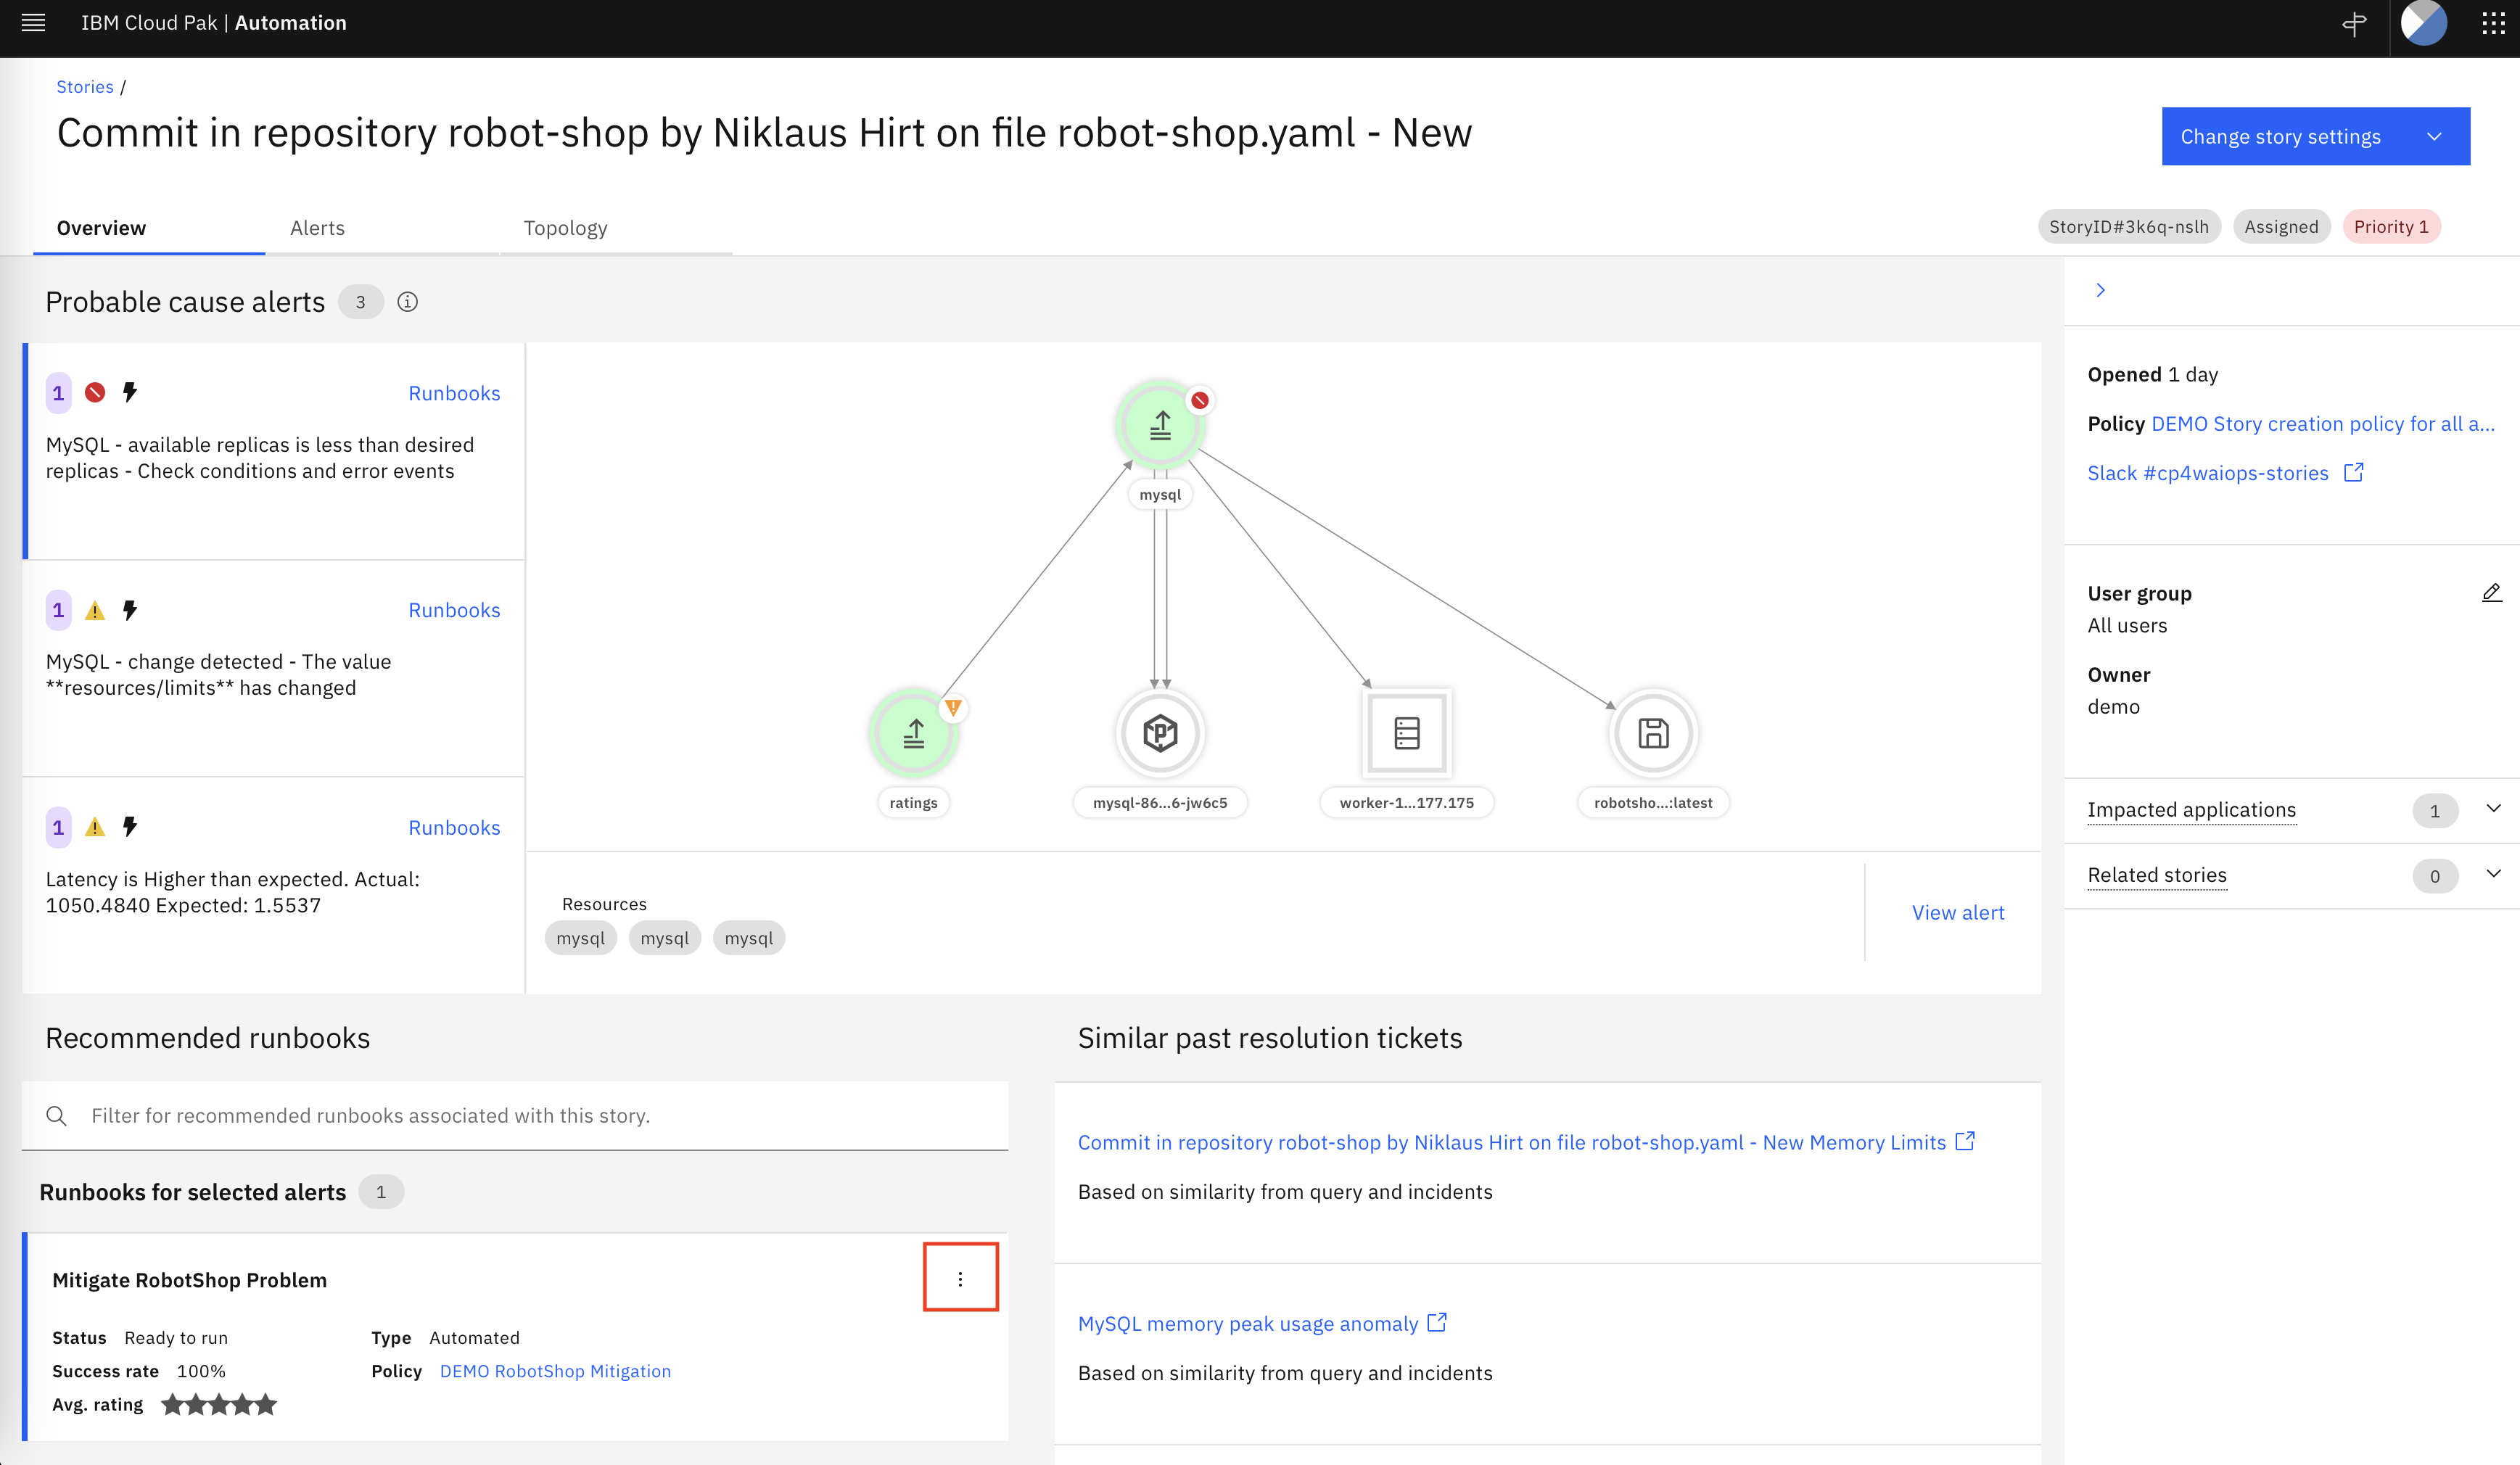Select the mysql-86...6-jw6c5 pod node
This screenshot has height=1465, width=2520.
pyautogui.click(x=1159, y=733)
